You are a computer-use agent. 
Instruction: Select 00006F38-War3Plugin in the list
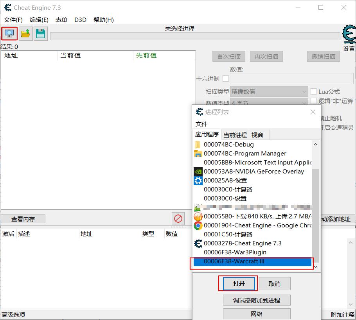point(252,252)
